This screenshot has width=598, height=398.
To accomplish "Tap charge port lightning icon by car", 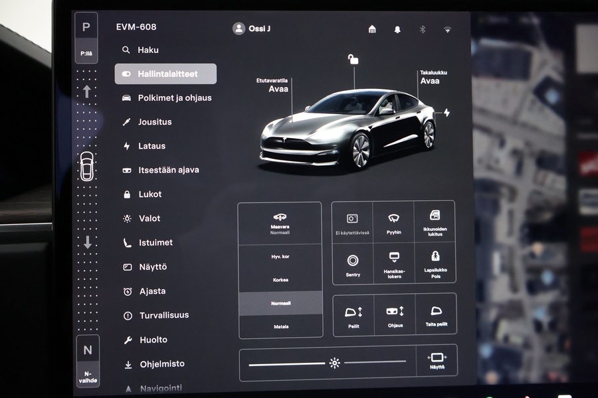I will [447, 113].
